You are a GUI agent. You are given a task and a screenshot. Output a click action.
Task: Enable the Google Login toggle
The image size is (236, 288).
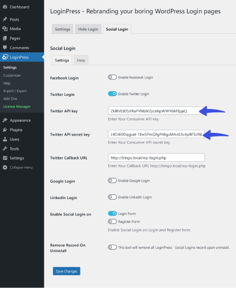[112, 181]
